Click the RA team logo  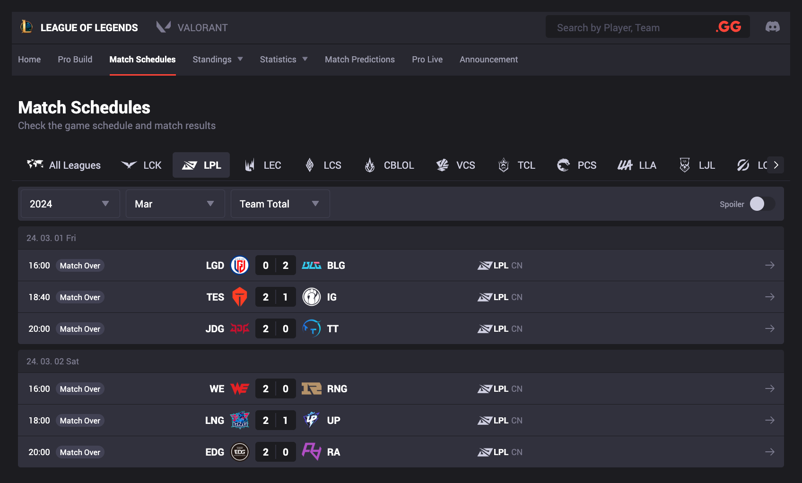(312, 452)
